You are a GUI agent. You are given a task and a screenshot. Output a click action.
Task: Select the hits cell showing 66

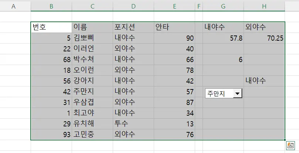(174, 59)
